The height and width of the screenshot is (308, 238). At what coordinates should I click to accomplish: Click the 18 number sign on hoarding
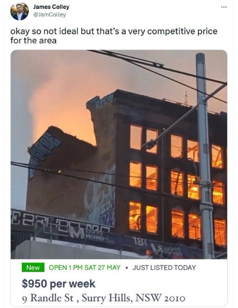click(x=140, y=241)
